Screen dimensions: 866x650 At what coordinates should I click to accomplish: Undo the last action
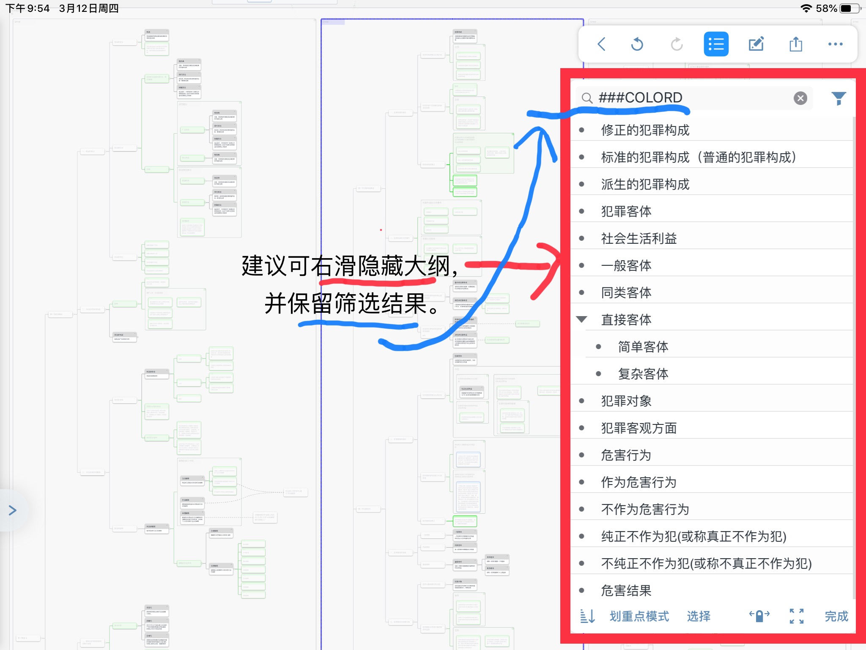[637, 44]
